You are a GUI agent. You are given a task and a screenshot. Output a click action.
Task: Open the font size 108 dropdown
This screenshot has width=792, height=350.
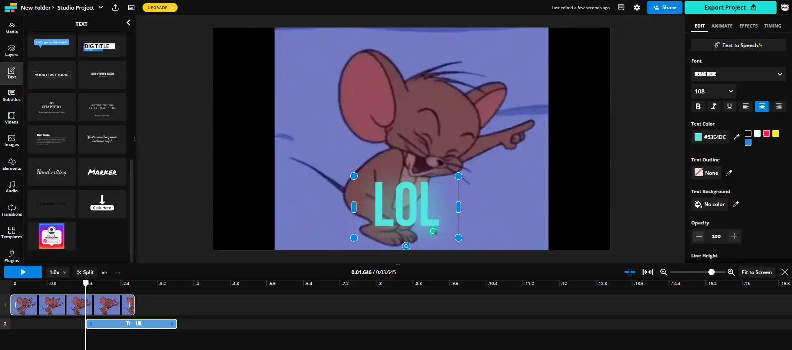point(713,91)
